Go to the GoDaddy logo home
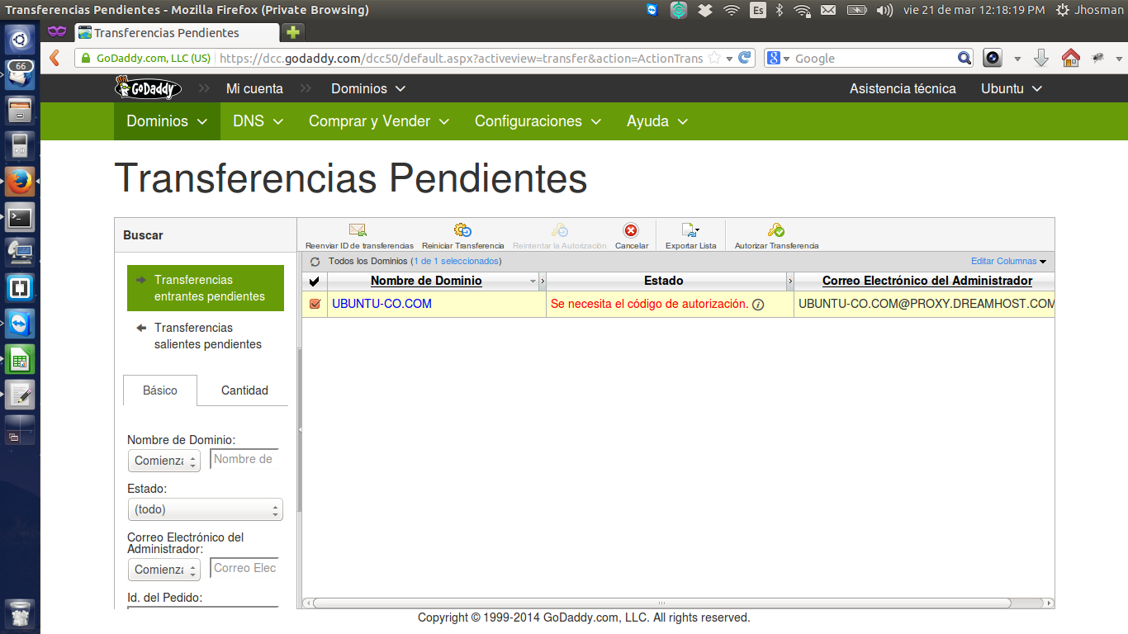This screenshot has height=634, width=1128. click(x=148, y=88)
